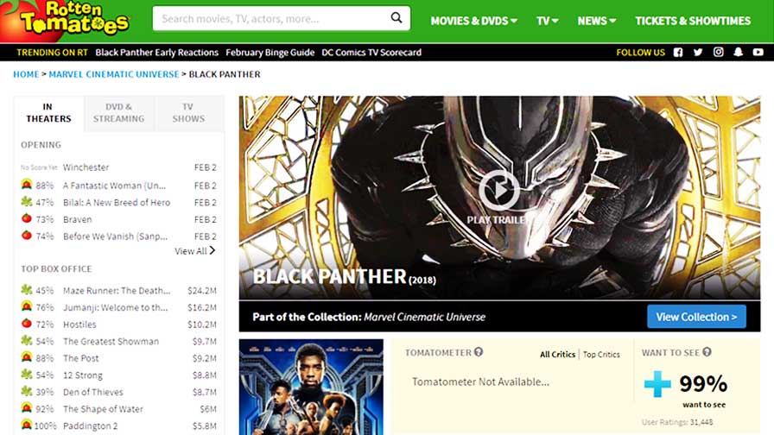Show Top Critics tomatometer
This screenshot has width=774, height=435.
click(601, 354)
